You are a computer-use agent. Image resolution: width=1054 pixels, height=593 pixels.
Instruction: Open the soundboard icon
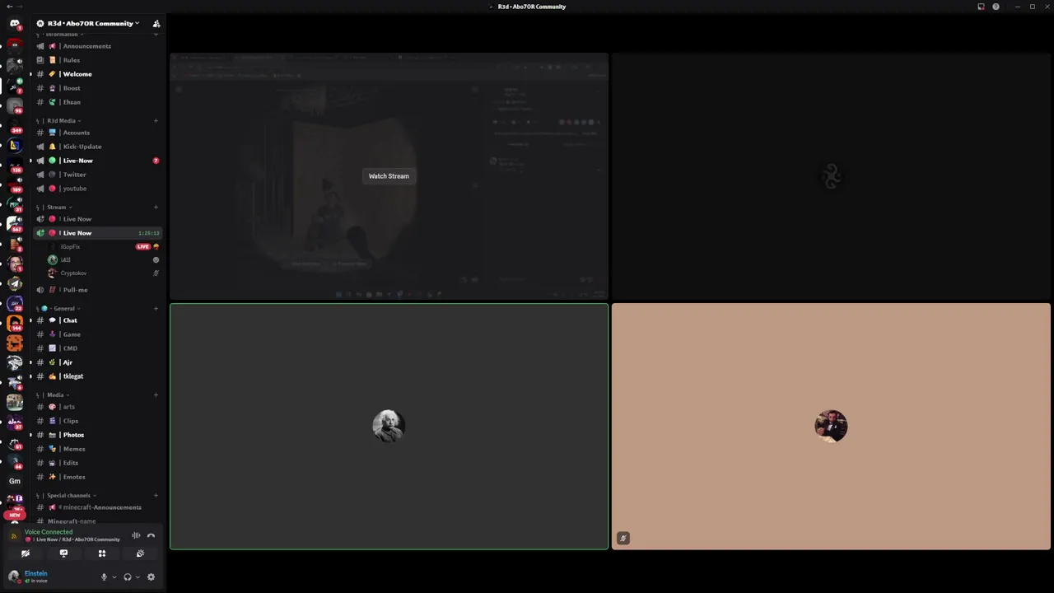coord(140,553)
